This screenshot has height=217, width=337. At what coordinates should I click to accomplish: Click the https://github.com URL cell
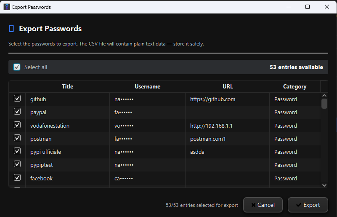[x=227, y=99]
